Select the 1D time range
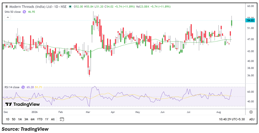The height and width of the screenshot is (133, 259). pyautogui.click(x=7, y=119)
